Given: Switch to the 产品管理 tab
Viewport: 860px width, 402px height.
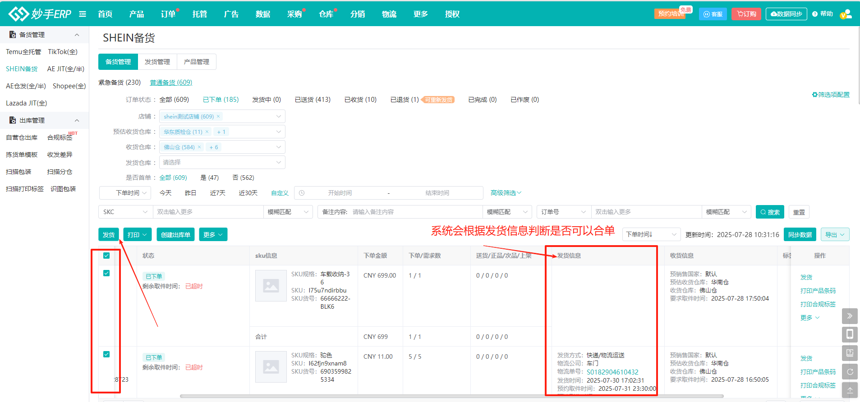Looking at the screenshot, I should 197,62.
